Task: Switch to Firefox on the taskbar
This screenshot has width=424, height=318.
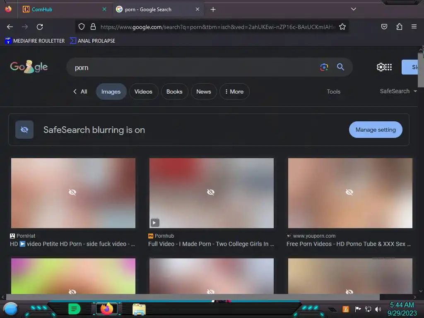Action: [x=106, y=309]
